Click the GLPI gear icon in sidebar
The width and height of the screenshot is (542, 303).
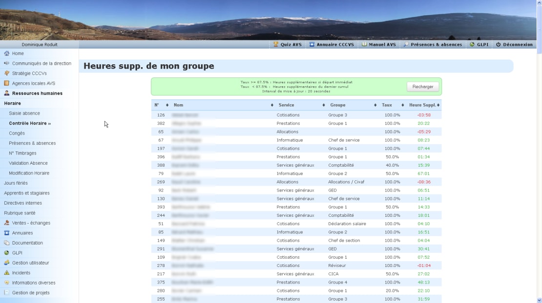point(6,253)
